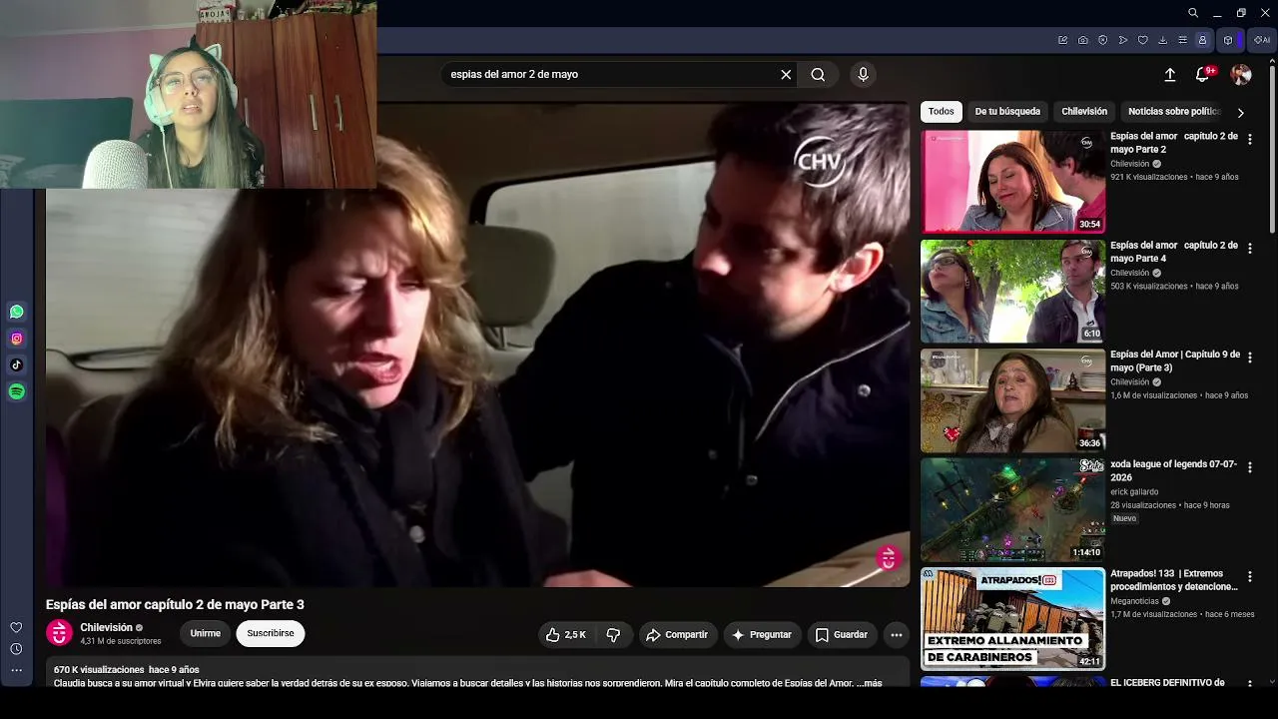Click the YouTube search magnifier button
Screen dimensions: 1278x719
818,74
